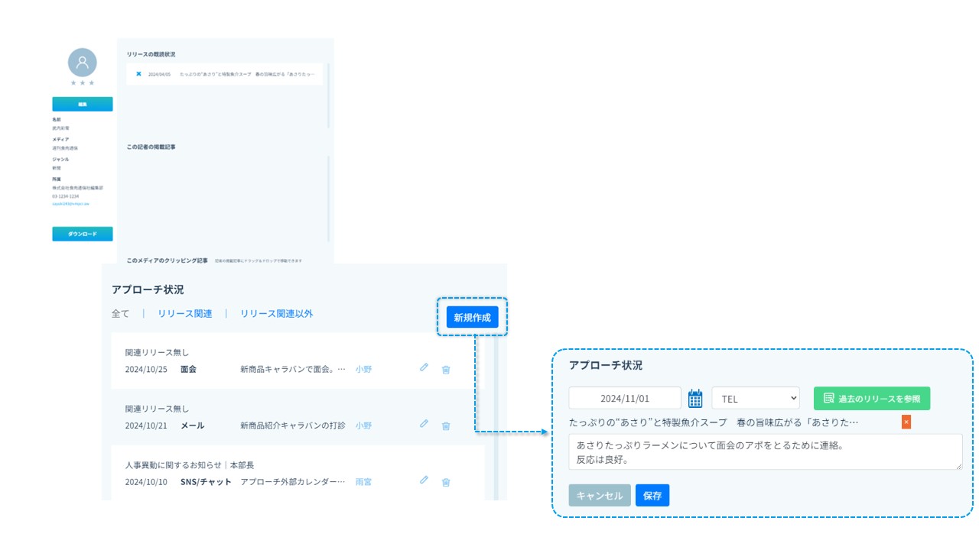Edit the 2024/10/25 面会 entry with the pencil icon
The image size is (979, 550).
point(424,367)
